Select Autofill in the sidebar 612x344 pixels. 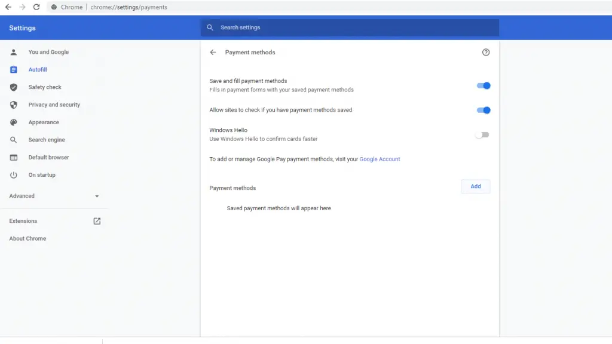[38, 69]
